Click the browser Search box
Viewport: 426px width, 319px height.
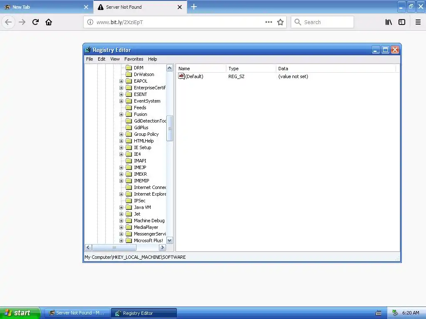point(322,22)
